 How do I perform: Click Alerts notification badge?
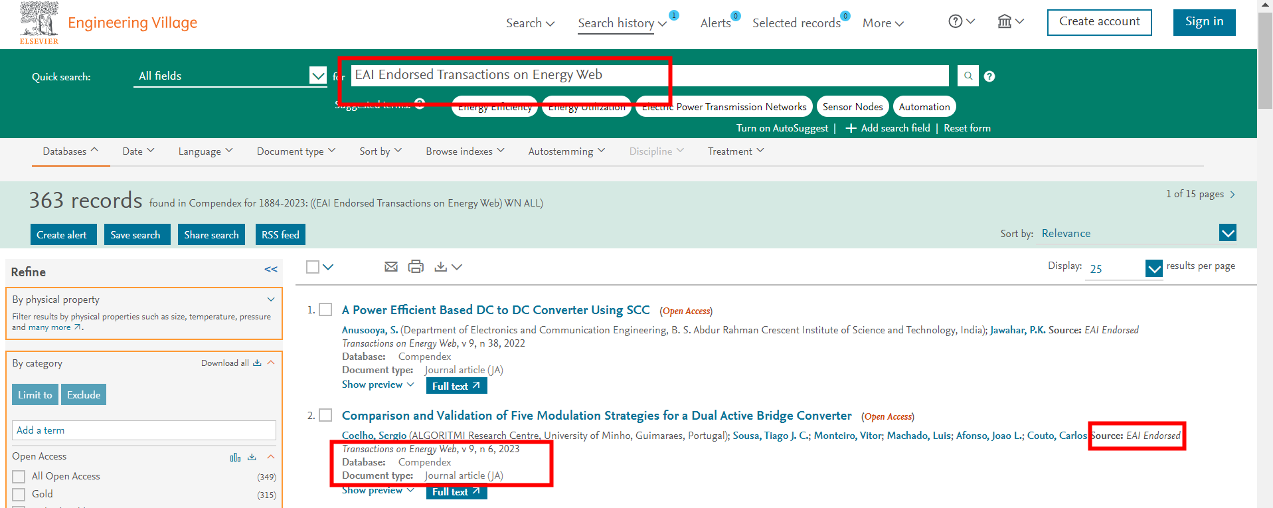point(736,16)
